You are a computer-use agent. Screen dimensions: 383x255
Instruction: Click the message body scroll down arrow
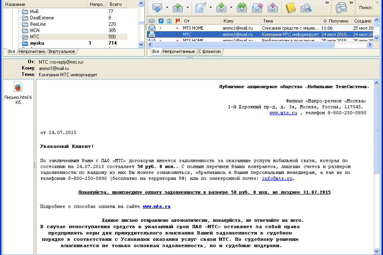376,251
